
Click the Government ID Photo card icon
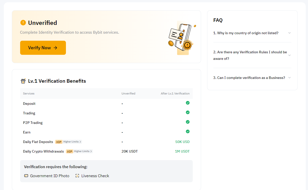[26, 176]
